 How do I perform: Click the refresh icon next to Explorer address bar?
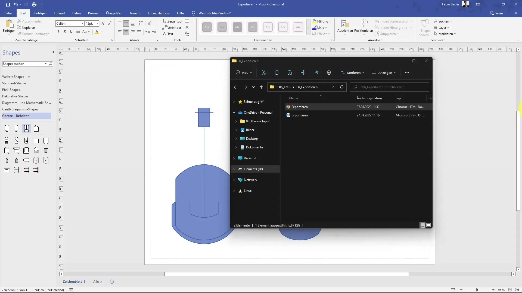coord(342,87)
